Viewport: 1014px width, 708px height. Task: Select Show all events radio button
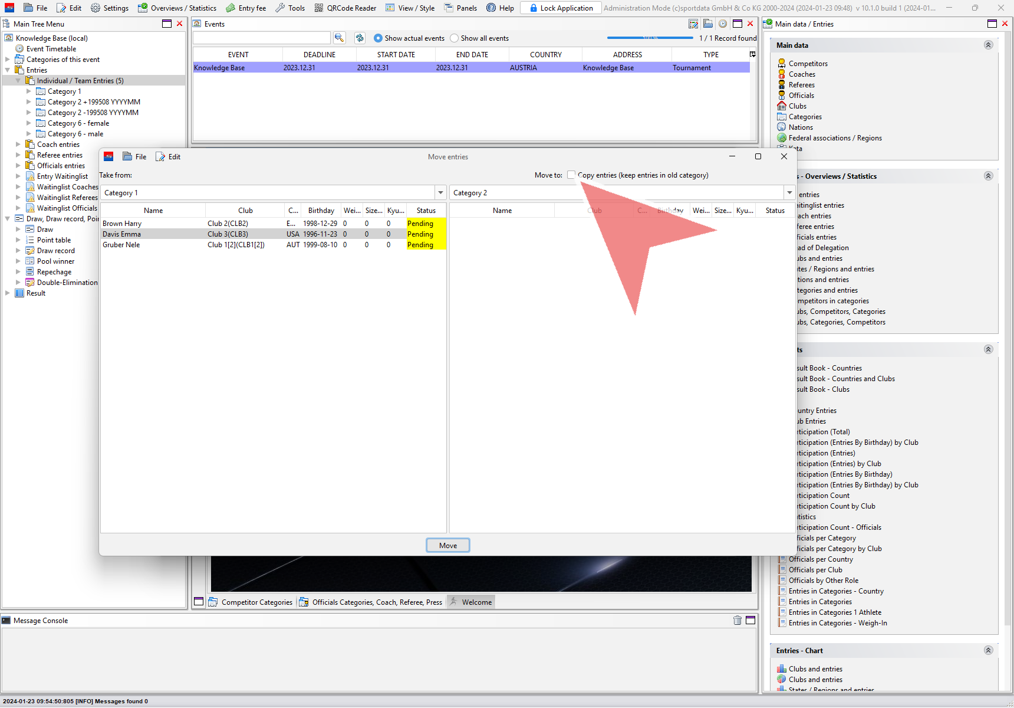(x=454, y=38)
